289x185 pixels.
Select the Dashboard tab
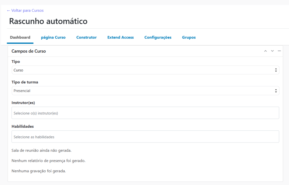click(20, 37)
